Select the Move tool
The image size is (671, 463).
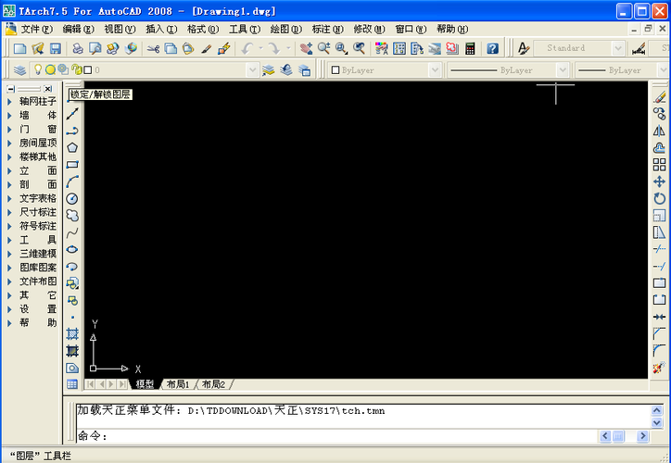pos(660,181)
